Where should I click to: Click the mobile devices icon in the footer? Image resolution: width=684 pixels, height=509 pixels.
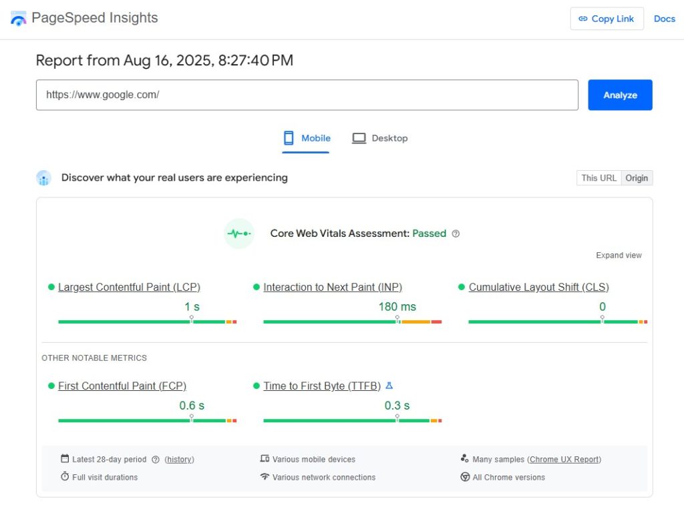263,459
